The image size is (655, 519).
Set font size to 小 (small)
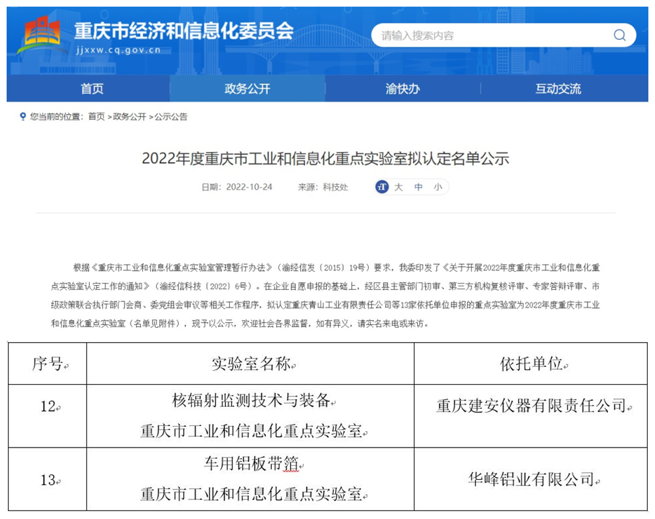[x=437, y=187]
